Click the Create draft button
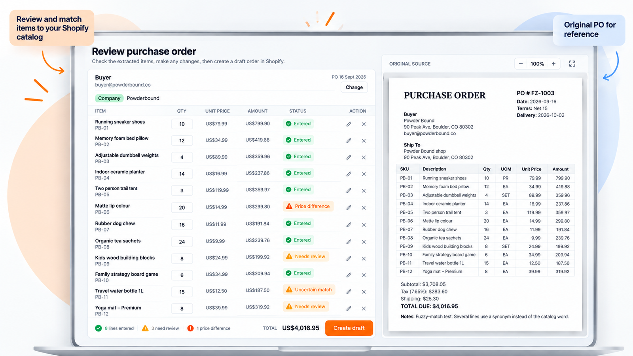The width and height of the screenshot is (633, 356). point(349,328)
